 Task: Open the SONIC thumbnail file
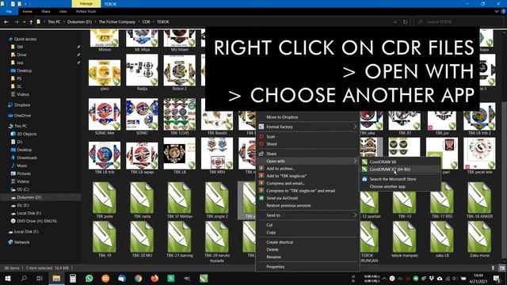pos(142,116)
